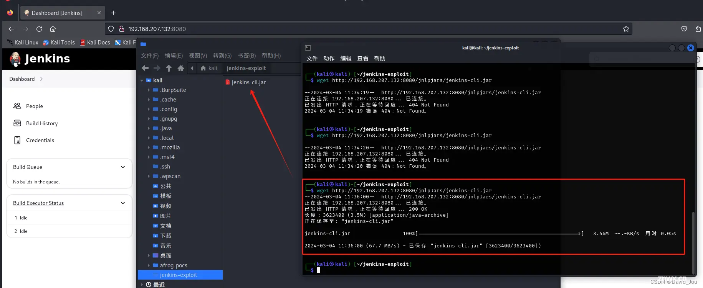Image resolution: width=703 pixels, height=288 pixels.
Task: Open the terminal 文件 menu
Action: (312, 59)
